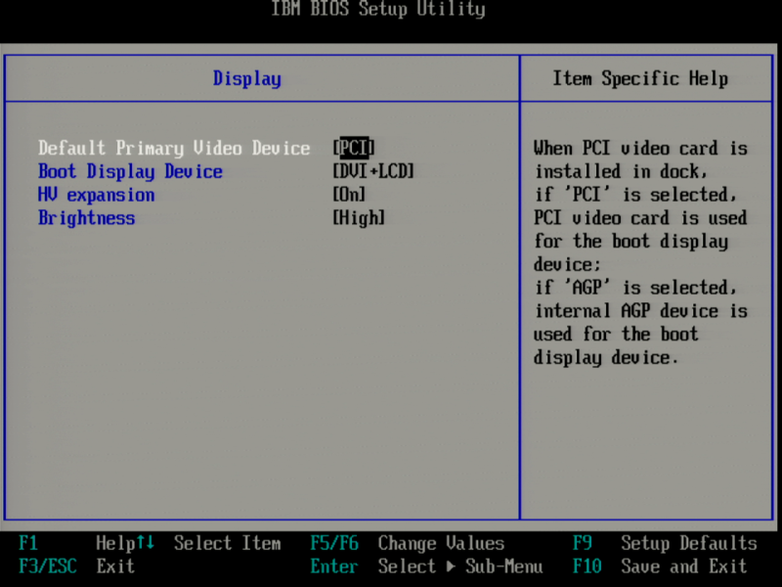782x587 pixels.
Task: Click the F5/F6 key label
Action: coord(334,543)
